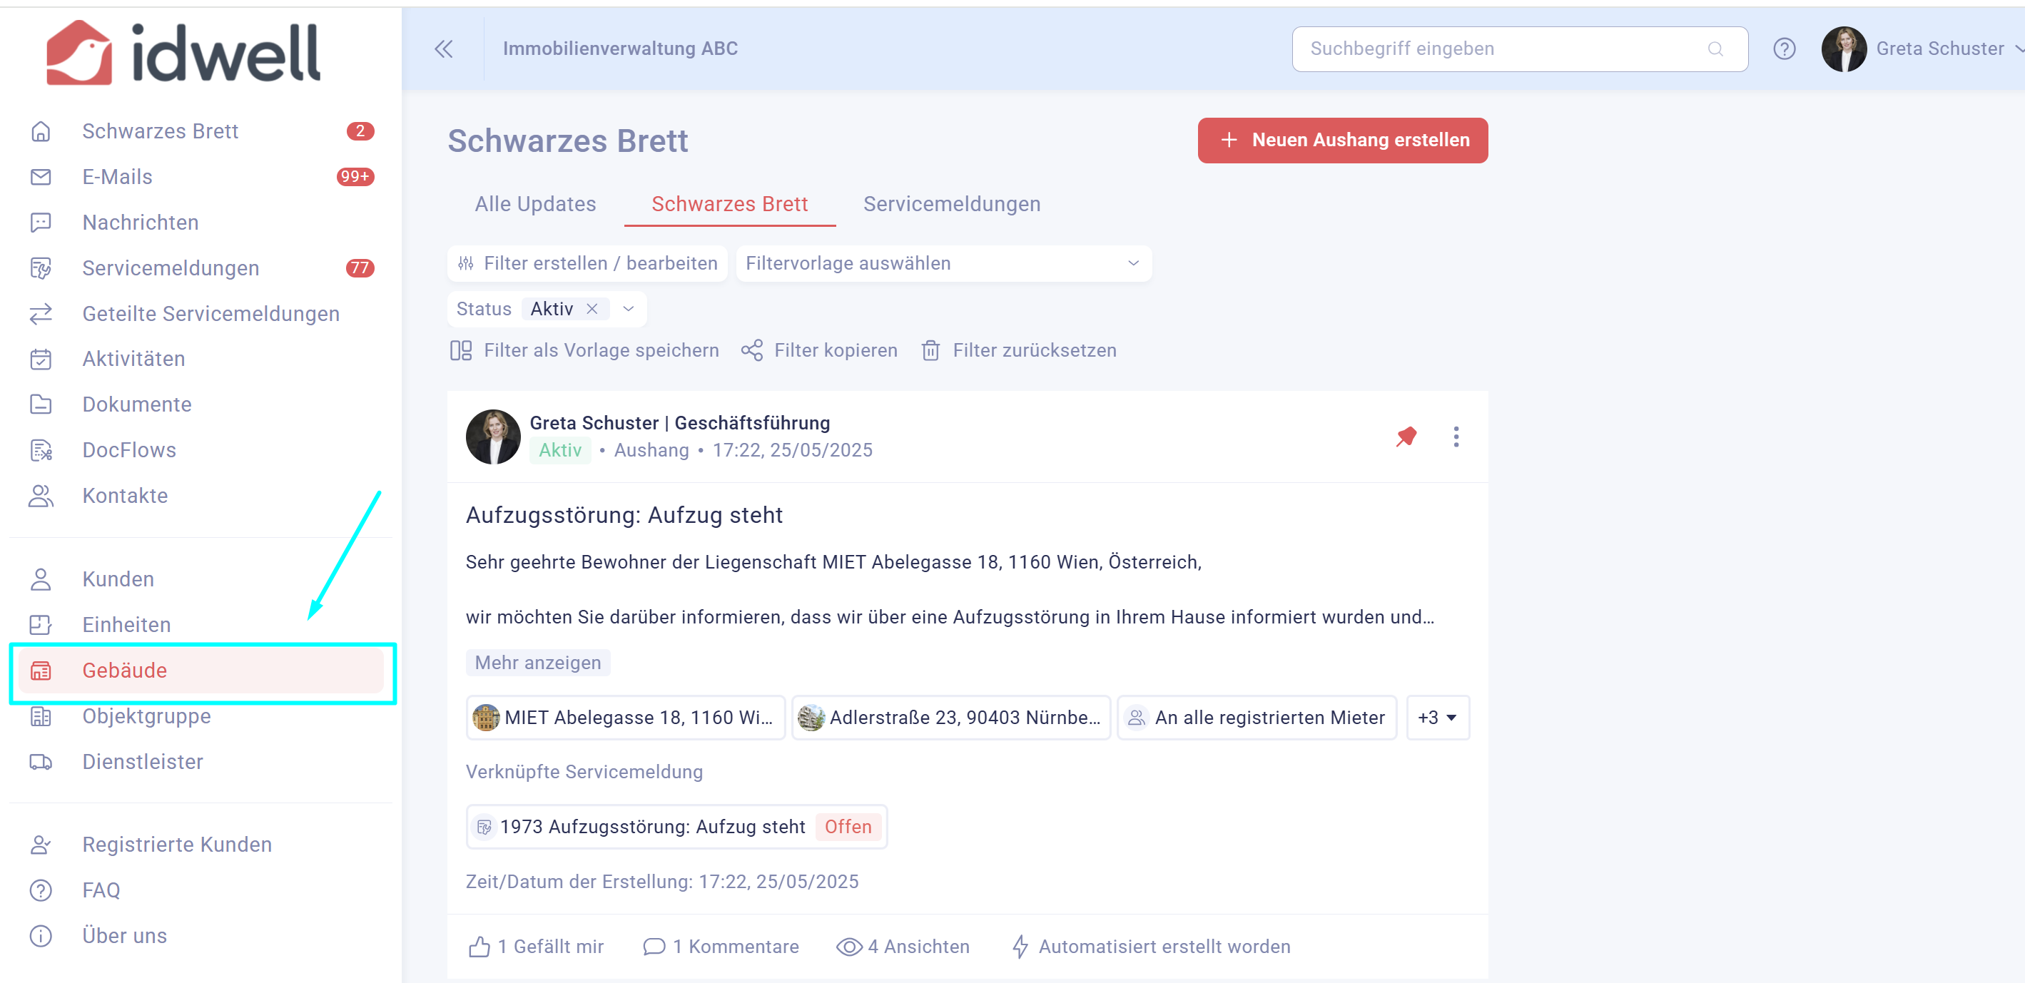Click Filter zurücksetzen link
The height and width of the screenshot is (983, 2025).
click(1034, 350)
